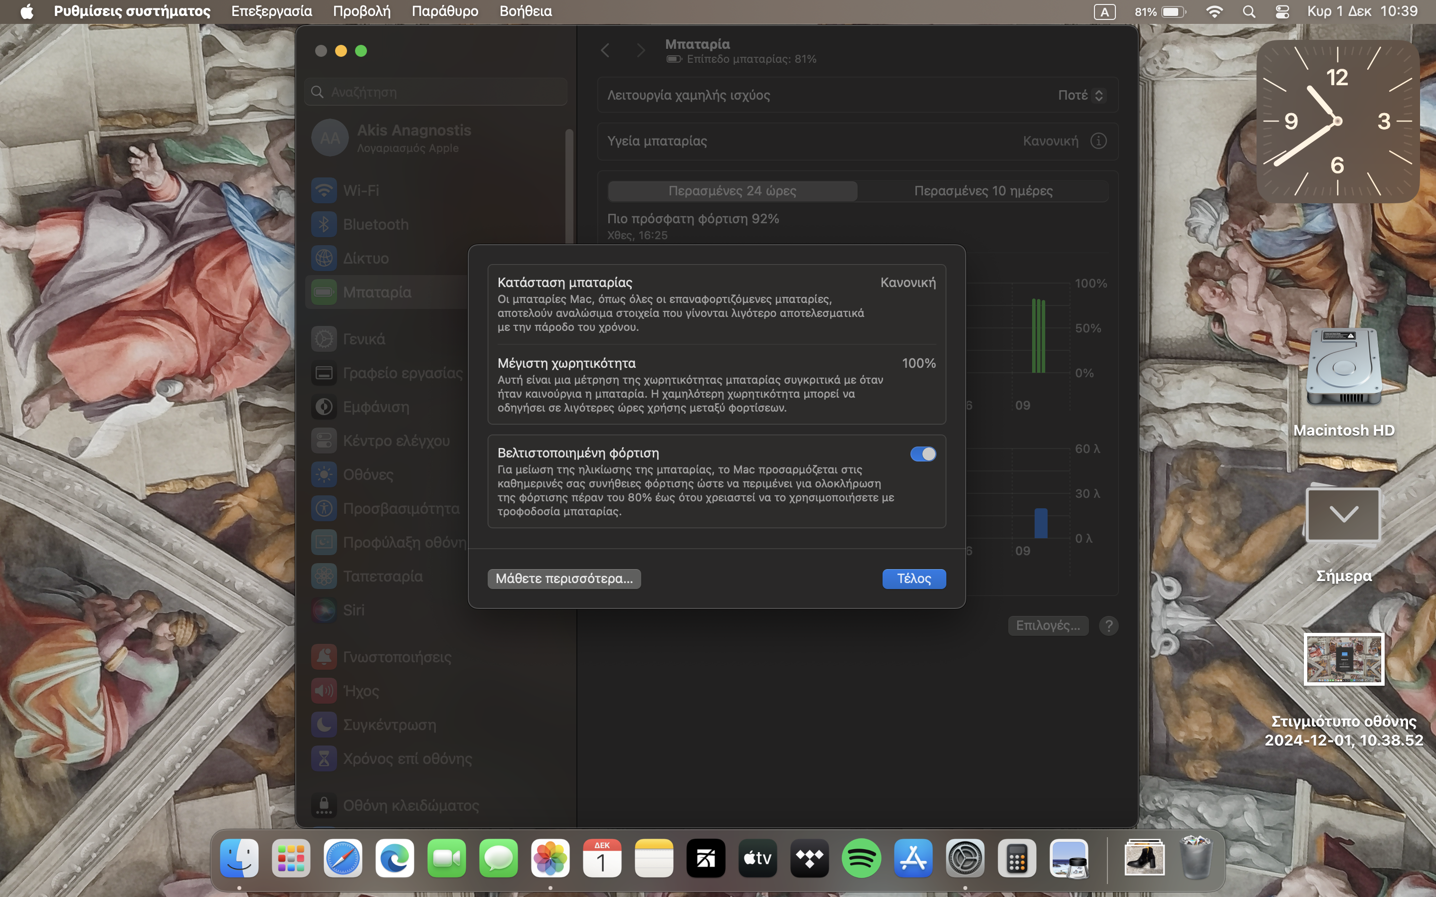
Task: Open the keyboard input source menu
Action: (1104, 12)
